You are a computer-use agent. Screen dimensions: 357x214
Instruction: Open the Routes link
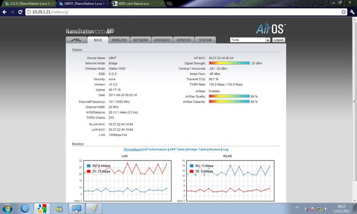[x=215, y=149]
